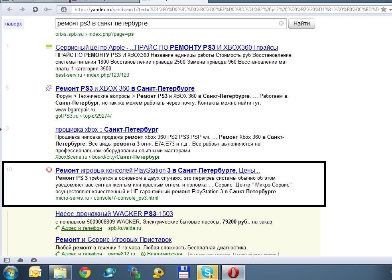Click snippet text 'Форум > Технические вопросы'
Viewport: 392px width, 280px height.
click(x=93, y=96)
